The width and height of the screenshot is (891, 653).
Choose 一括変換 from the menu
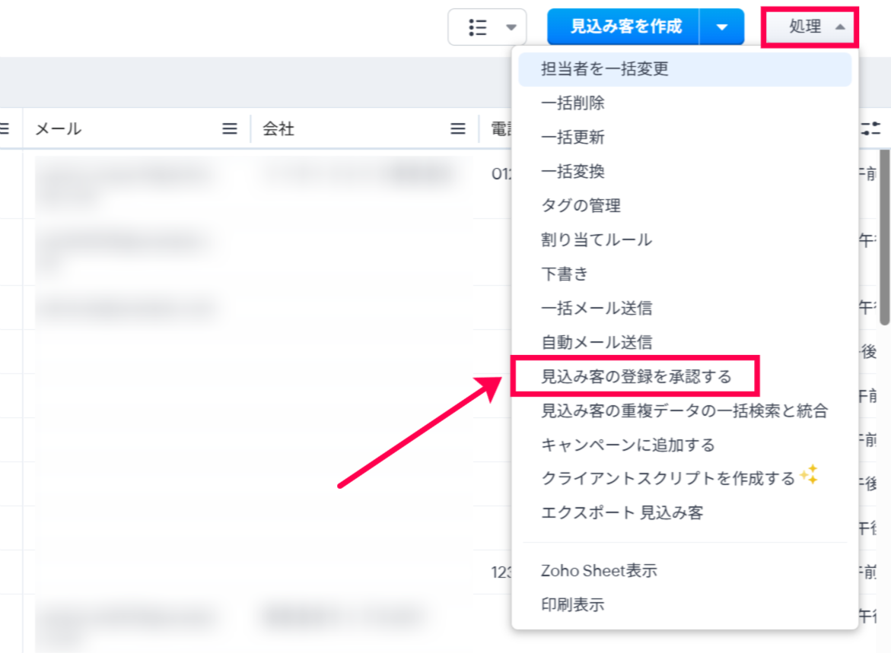coord(573,172)
